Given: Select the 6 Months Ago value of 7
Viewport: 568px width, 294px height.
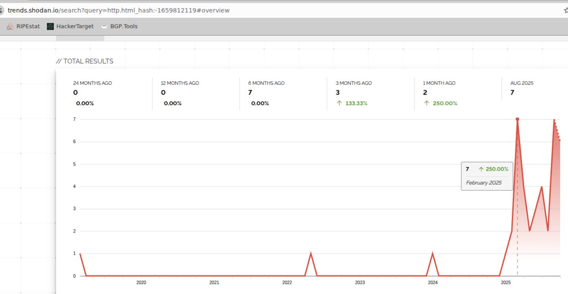Looking at the screenshot, I should (250, 93).
